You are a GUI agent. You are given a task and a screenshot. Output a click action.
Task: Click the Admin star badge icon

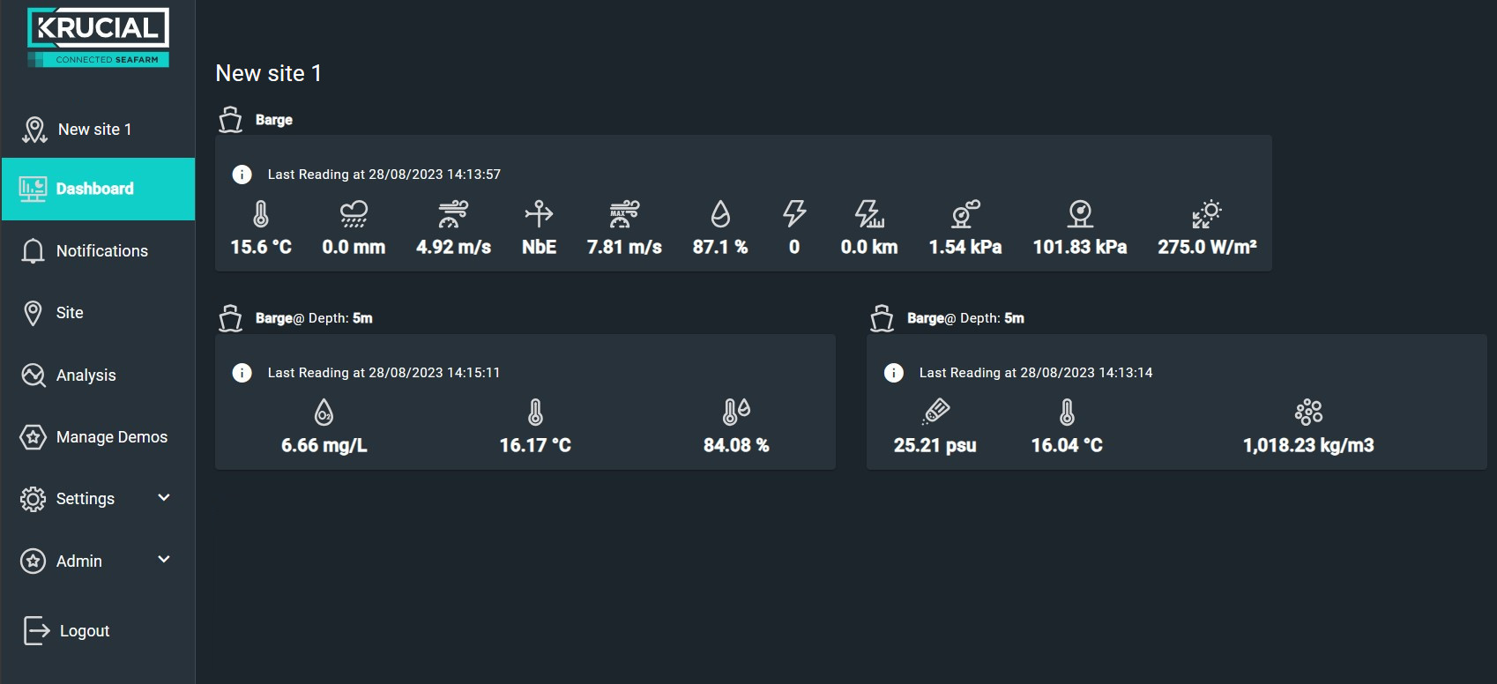tap(33, 561)
